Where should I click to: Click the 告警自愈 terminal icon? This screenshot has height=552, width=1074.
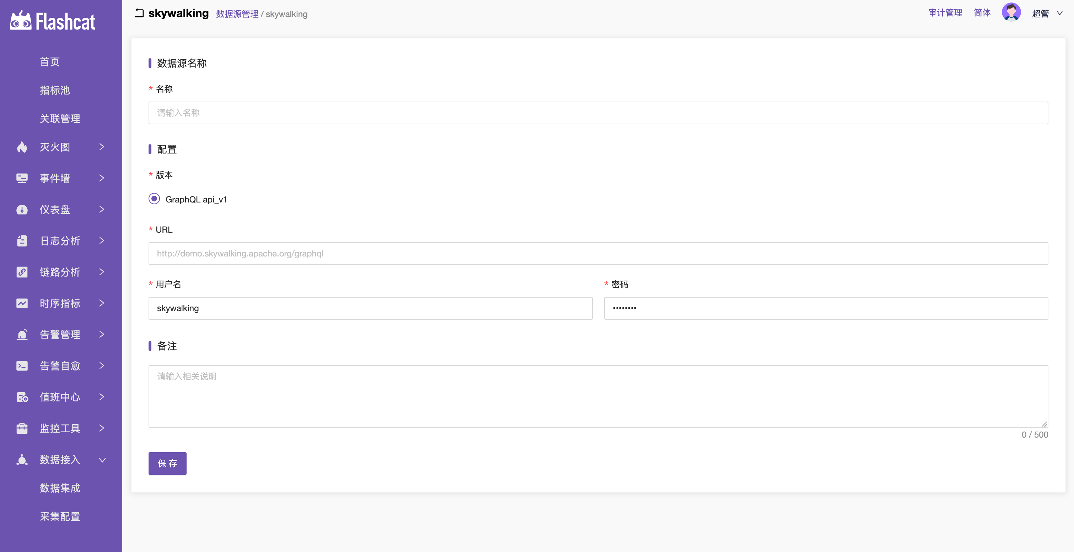(22, 366)
